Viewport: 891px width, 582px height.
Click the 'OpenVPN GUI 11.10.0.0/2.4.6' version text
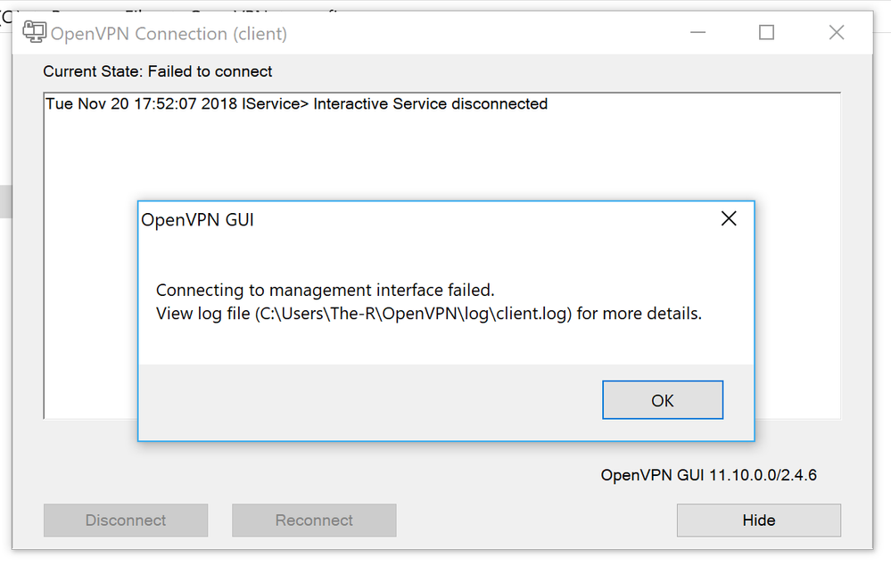[x=708, y=475]
